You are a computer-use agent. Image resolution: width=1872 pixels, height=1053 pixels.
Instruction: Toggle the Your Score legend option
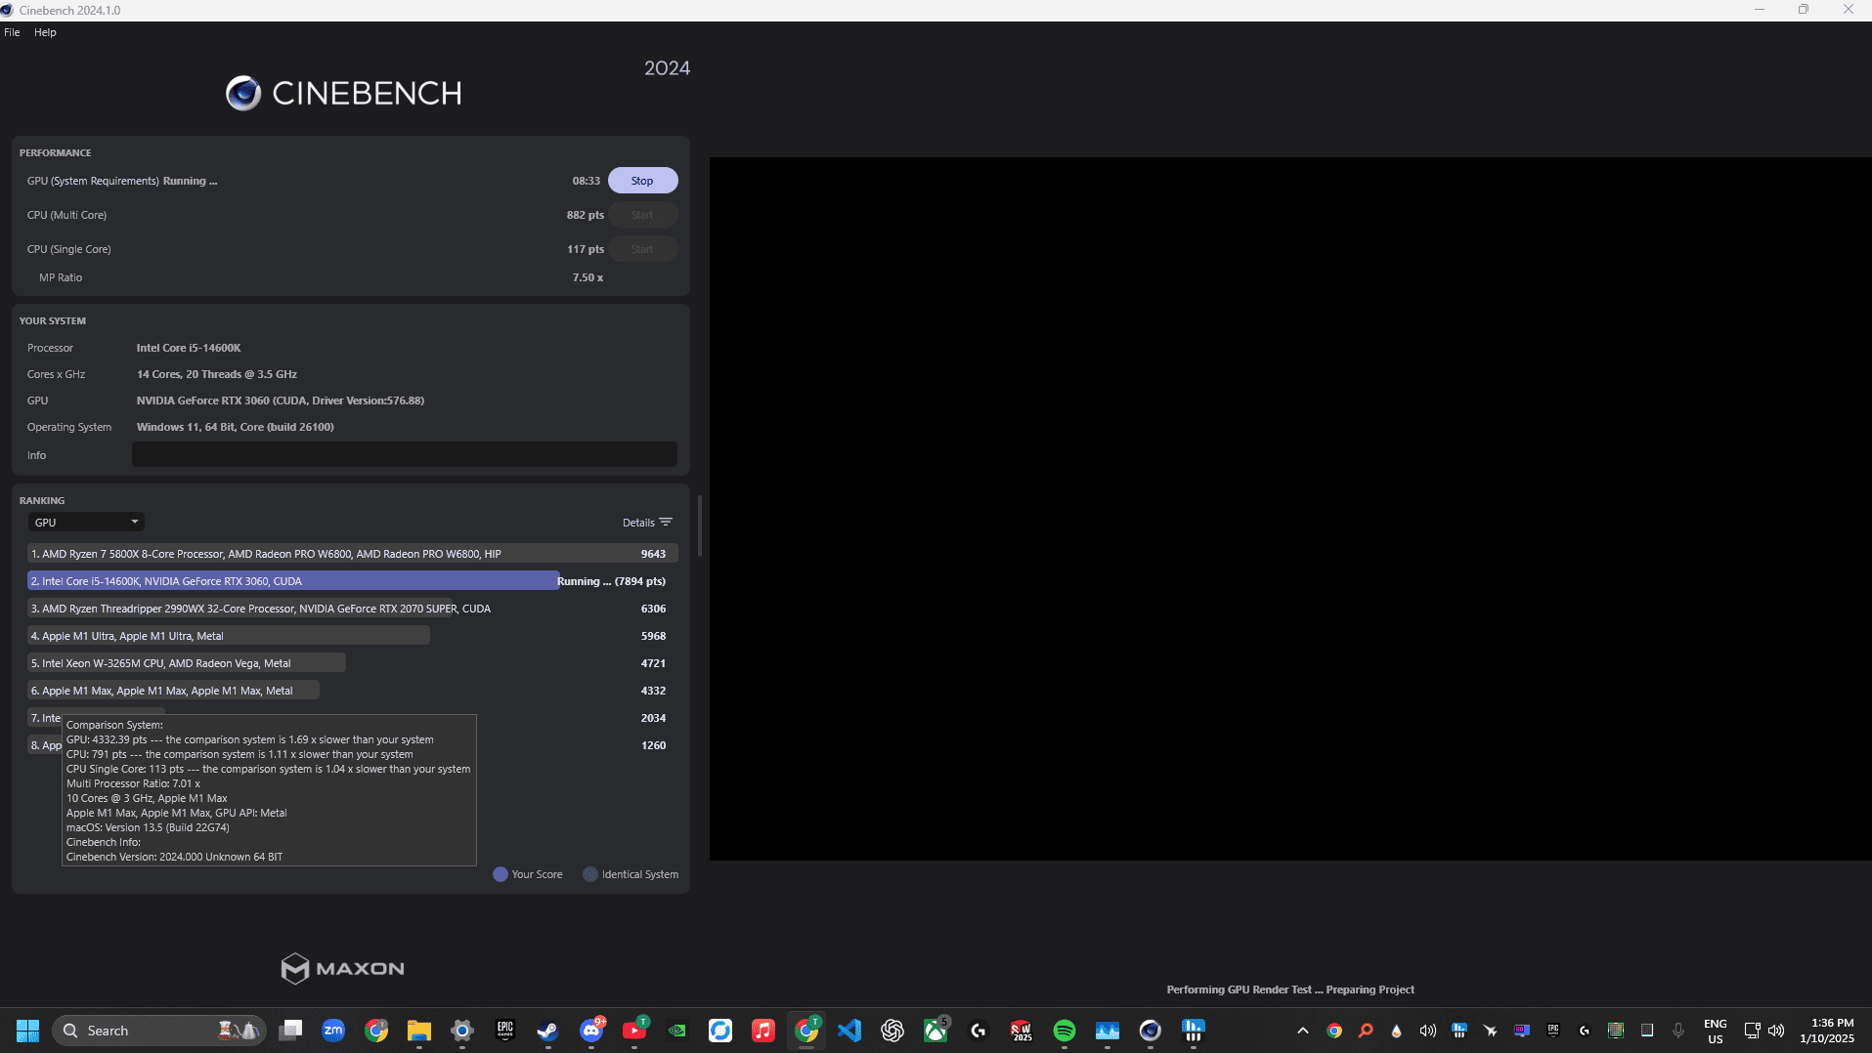coord(528,874)
